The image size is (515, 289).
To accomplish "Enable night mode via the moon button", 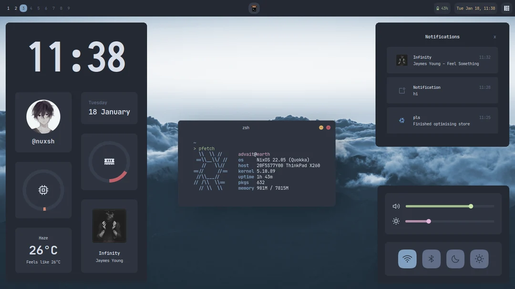I will coord(455,259).
